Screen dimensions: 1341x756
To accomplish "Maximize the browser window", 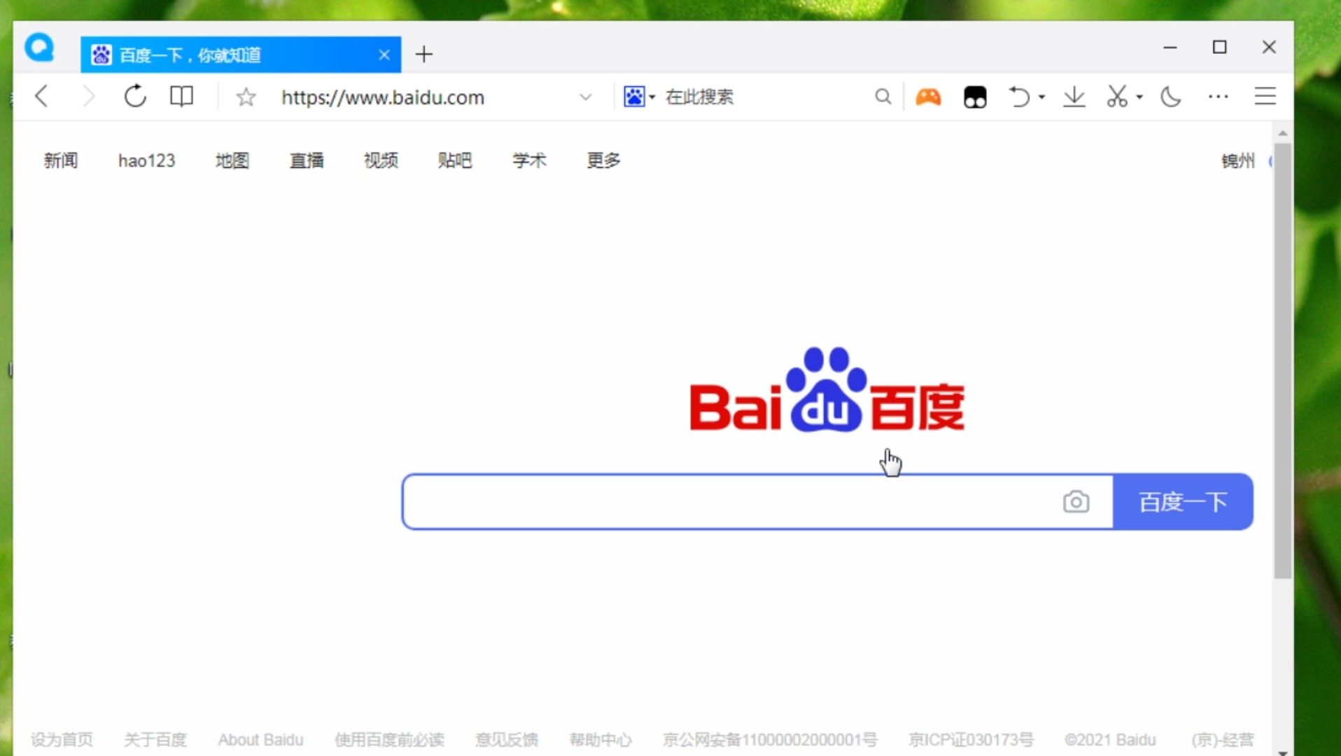I will (1220, 47).
